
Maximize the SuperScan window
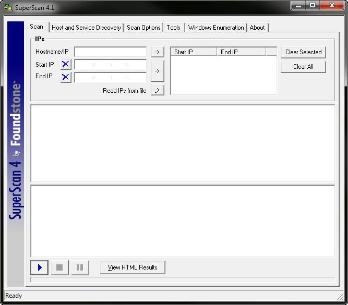point(313,6)
